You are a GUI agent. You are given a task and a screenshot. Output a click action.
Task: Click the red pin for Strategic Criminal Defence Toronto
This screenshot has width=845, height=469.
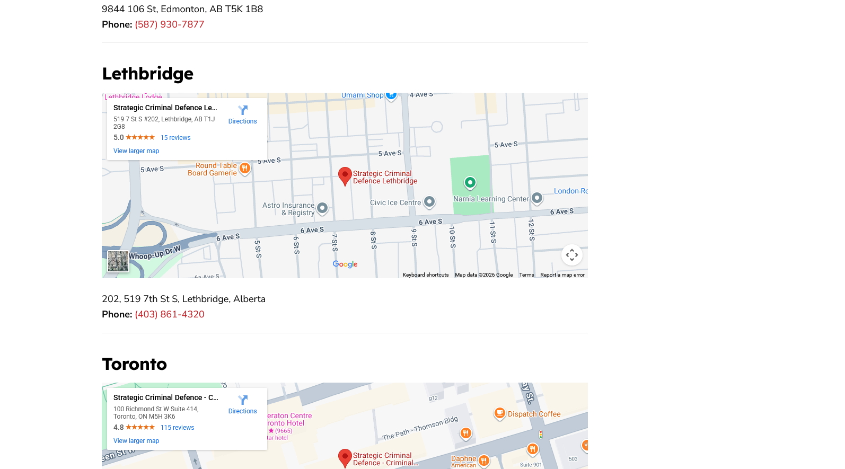point(345,458)
